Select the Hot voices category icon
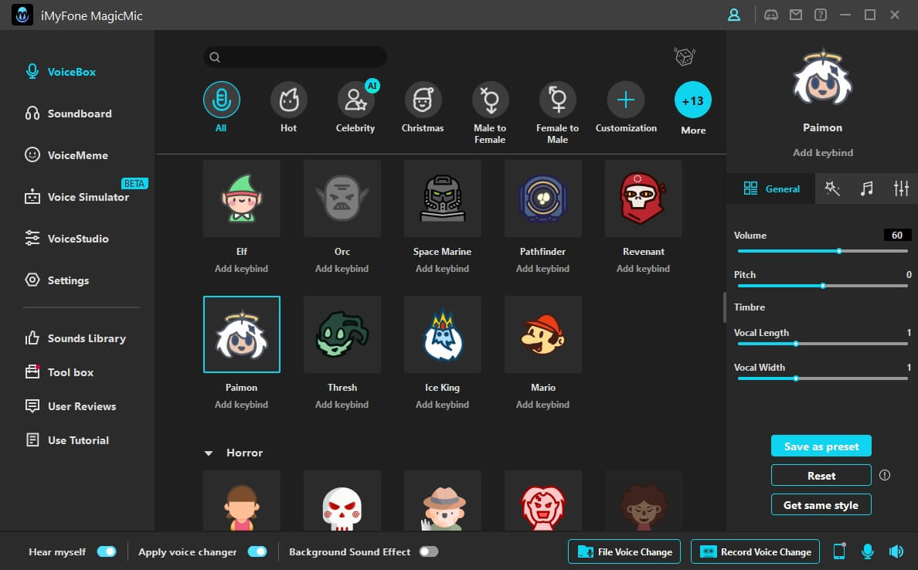The width and height of the screenshot is (918, 570). pyautogui.click(x=289, y=100)
